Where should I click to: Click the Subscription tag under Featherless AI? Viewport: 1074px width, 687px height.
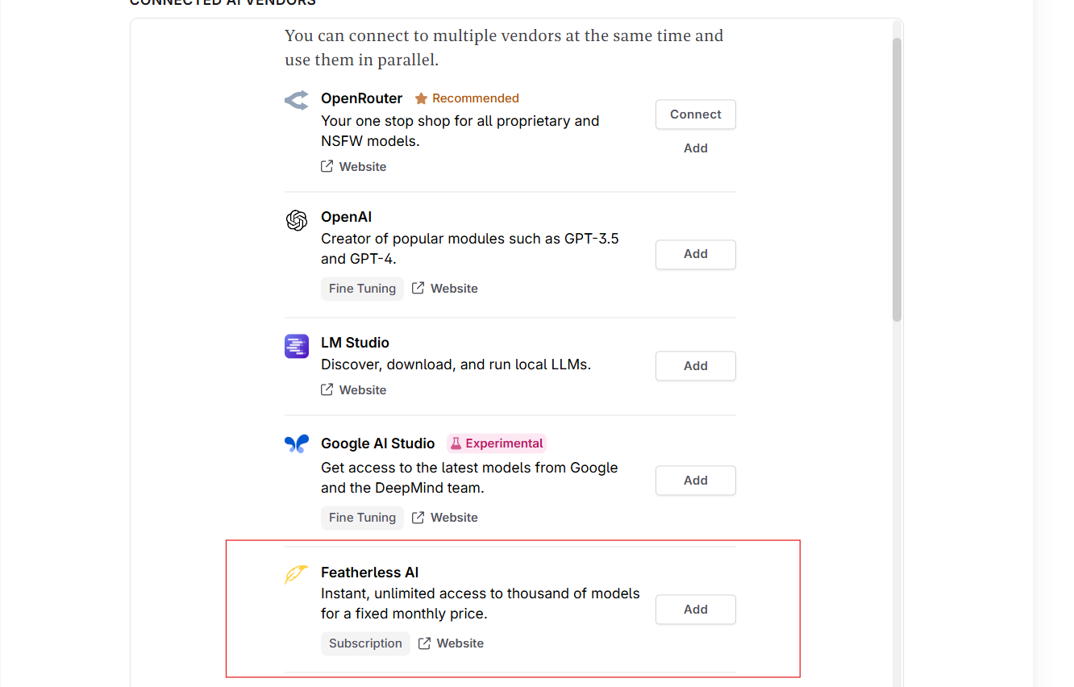point(365,643)
